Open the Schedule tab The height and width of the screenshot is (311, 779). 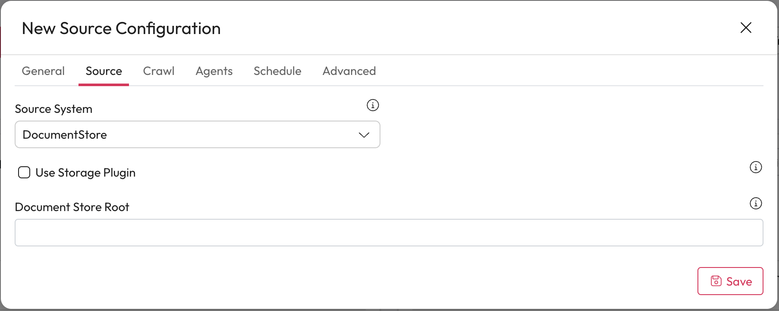point(277,71)
